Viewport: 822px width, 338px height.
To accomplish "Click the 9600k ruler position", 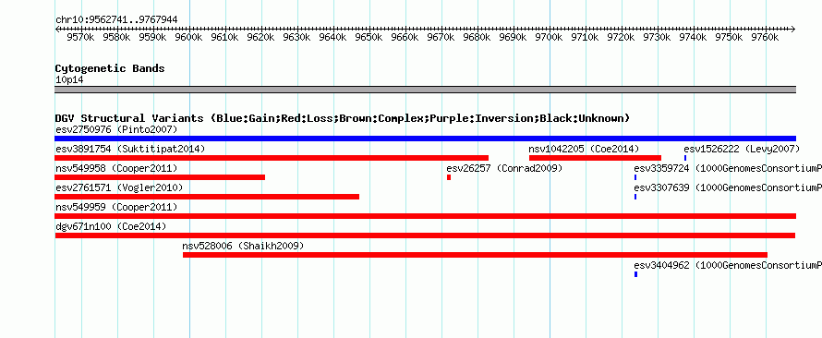I will [x=189, y=38].
